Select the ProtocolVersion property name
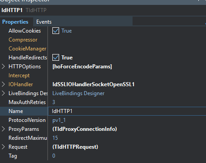Screen dimensions: 206x163 pyautogui.click(x=27, y=120)
